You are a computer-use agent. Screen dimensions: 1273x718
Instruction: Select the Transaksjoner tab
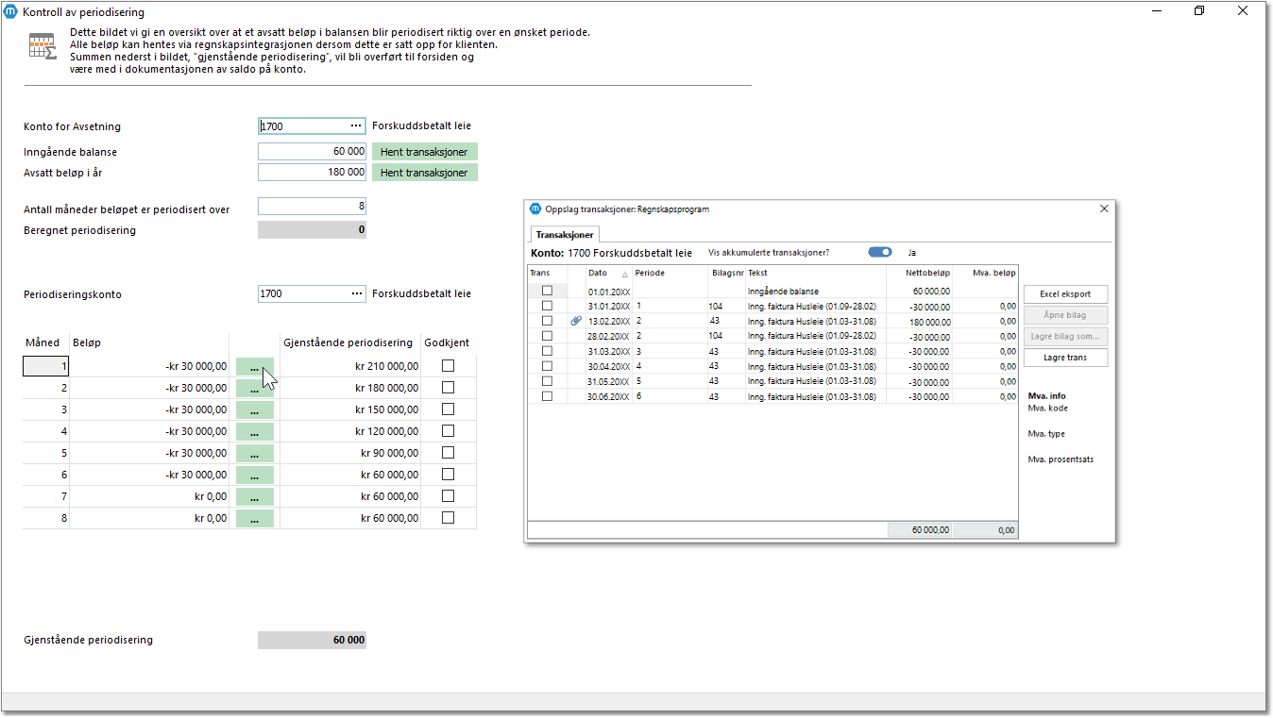565,235
